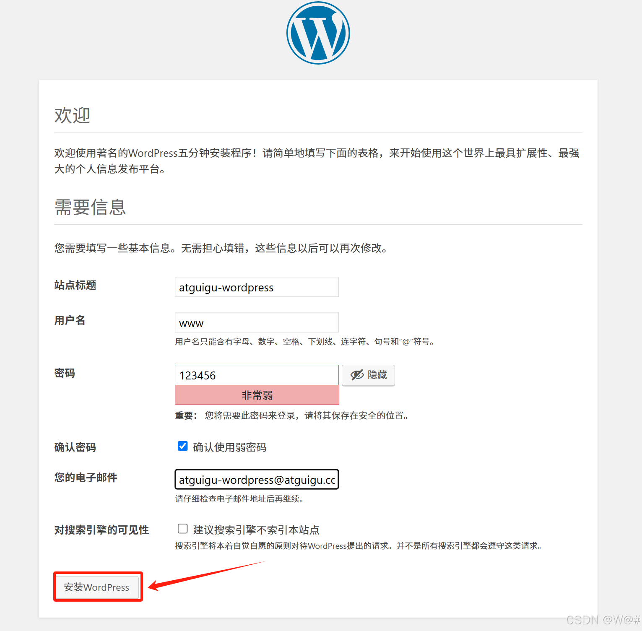Click the password field showing 123456
Viewport: 642px width, 631px height.
257,375
